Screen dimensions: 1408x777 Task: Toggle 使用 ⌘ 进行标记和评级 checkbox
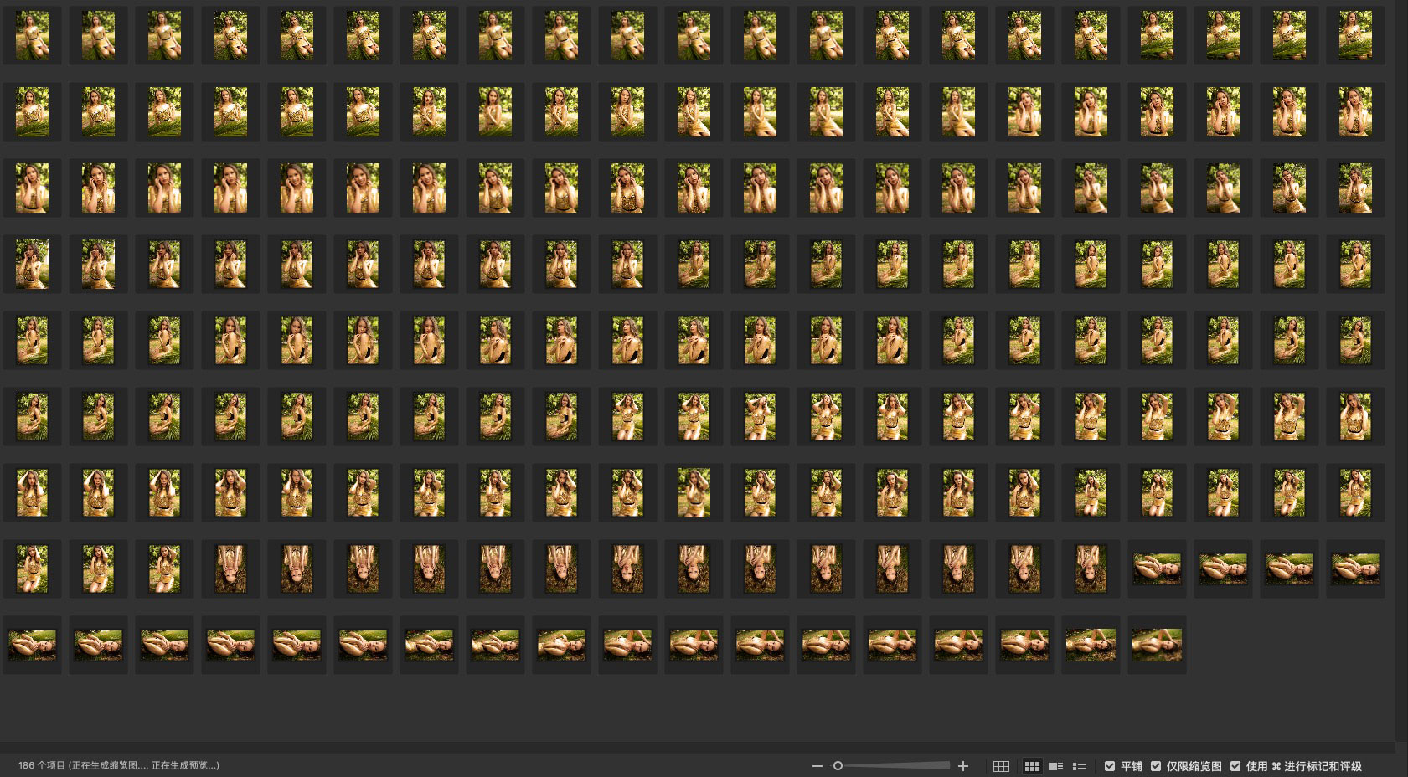(x=1235, y=766)
